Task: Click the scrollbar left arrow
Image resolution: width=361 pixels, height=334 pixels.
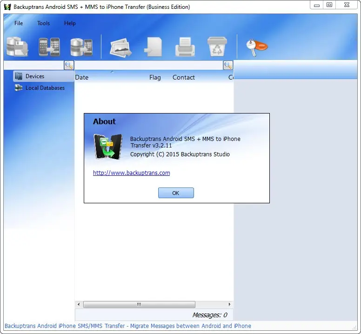Action: [x=79, y=304]
